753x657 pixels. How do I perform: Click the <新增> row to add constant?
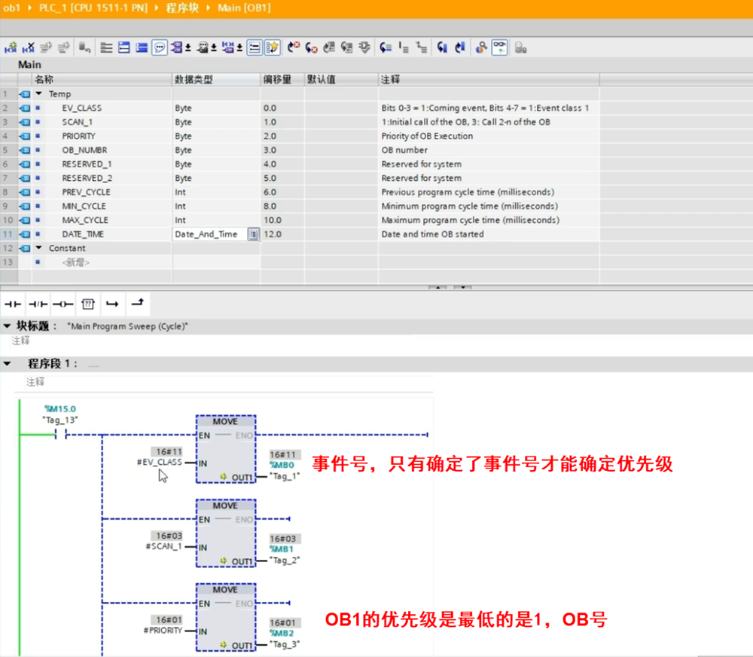75,262
